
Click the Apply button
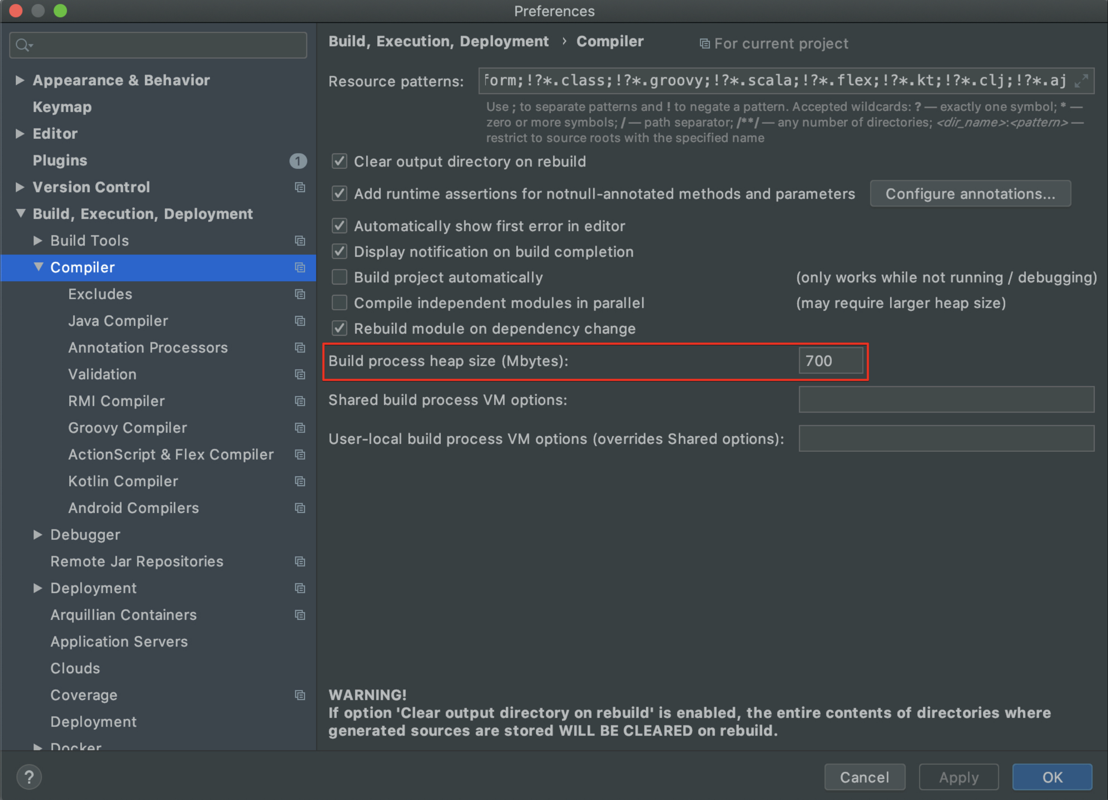tap(958, 777)
